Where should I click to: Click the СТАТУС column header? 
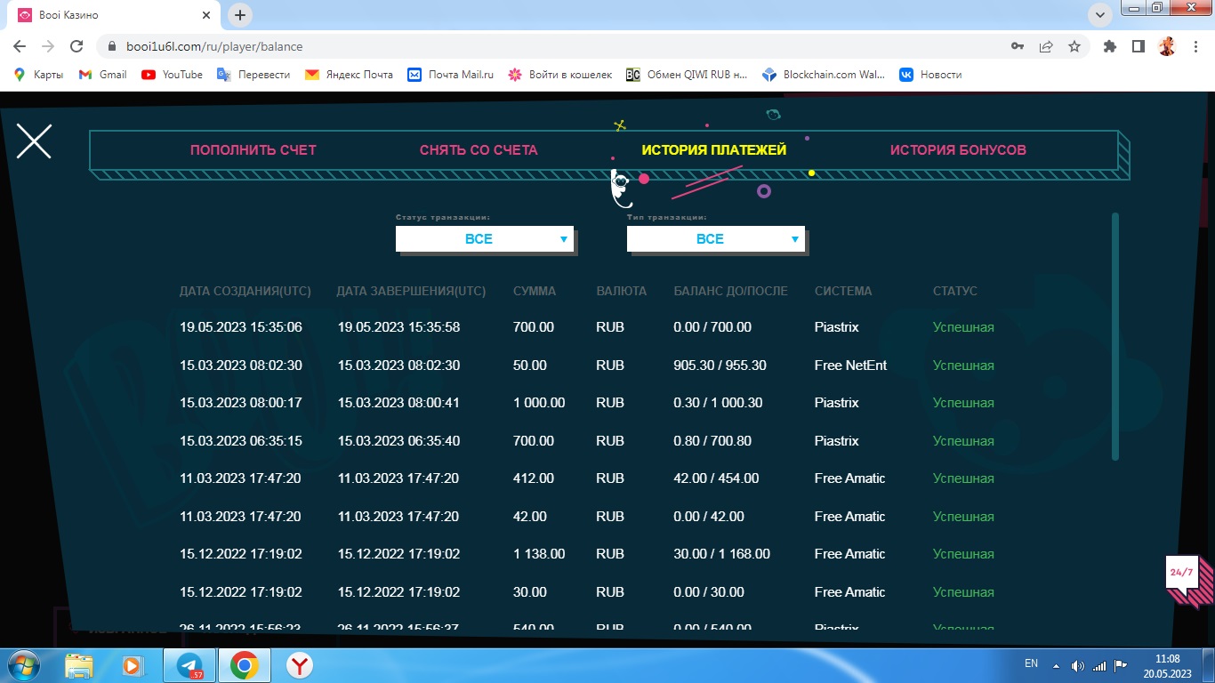(x=955, y=291)
